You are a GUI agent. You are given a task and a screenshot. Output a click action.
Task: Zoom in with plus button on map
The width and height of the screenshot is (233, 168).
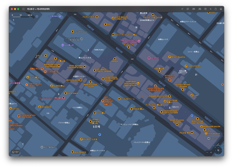coord(211,152)
